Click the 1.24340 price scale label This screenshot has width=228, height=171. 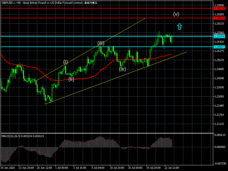pos(219,78)
